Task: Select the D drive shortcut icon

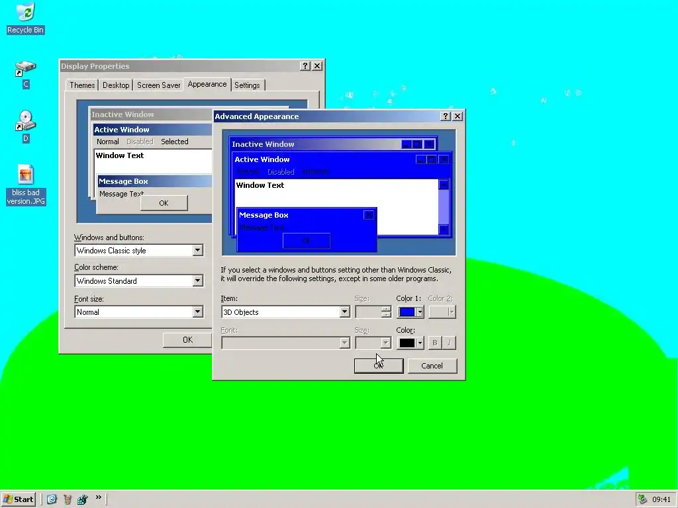Action: tap(26, 126)
